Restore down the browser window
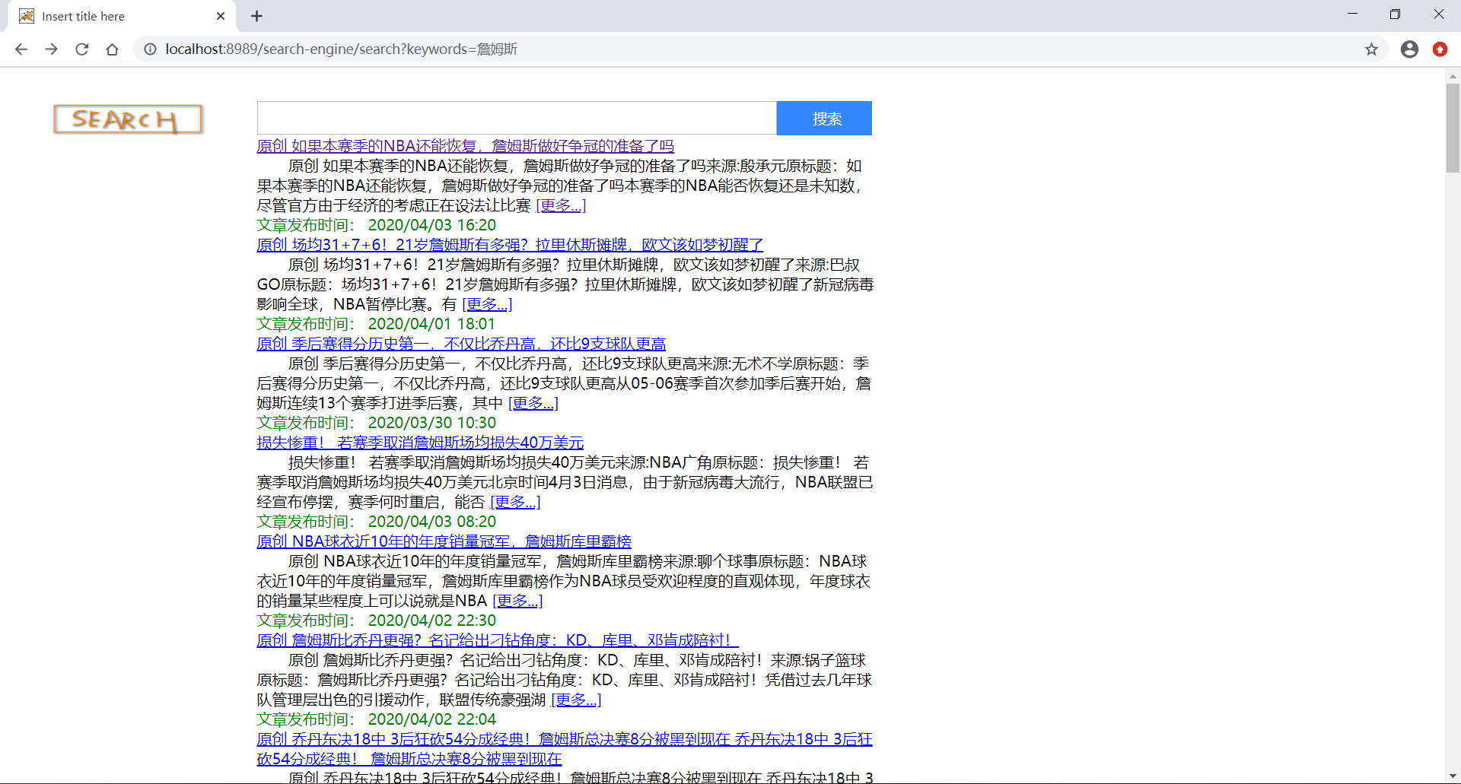This screenshot has width=1461, height=784. click(x=1395, y=14)
